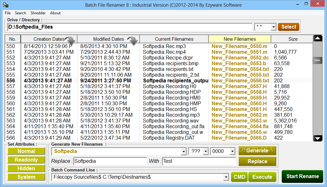Viewport: 327px width, 187px height.
Task: Set attribute to Readonly
Action: 26,160
